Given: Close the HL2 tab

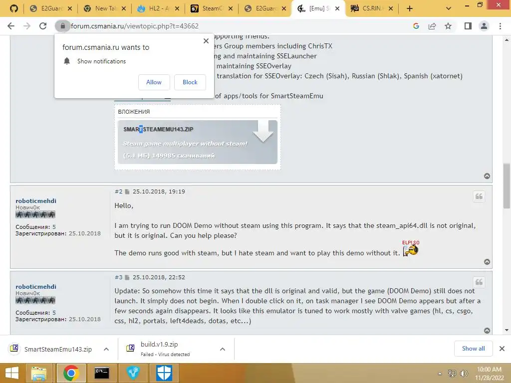Looking at the screenshot, I should tap(177, 9).
